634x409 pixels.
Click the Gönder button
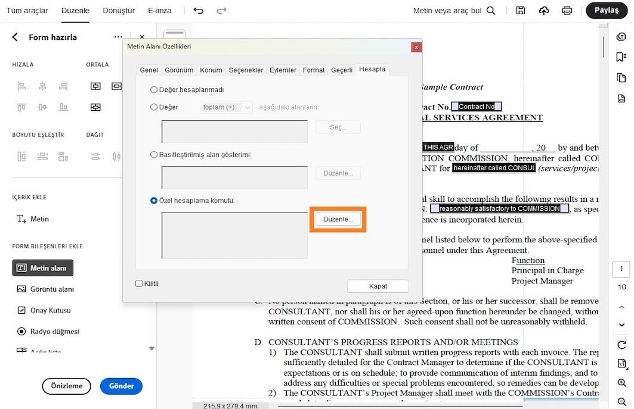121,386
